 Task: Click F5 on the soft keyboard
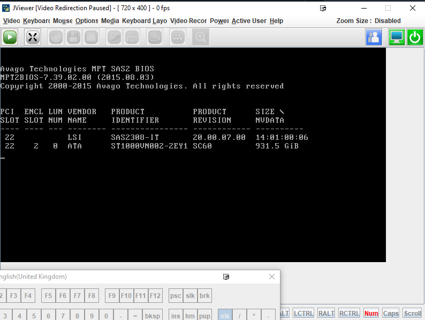[48, 295]
